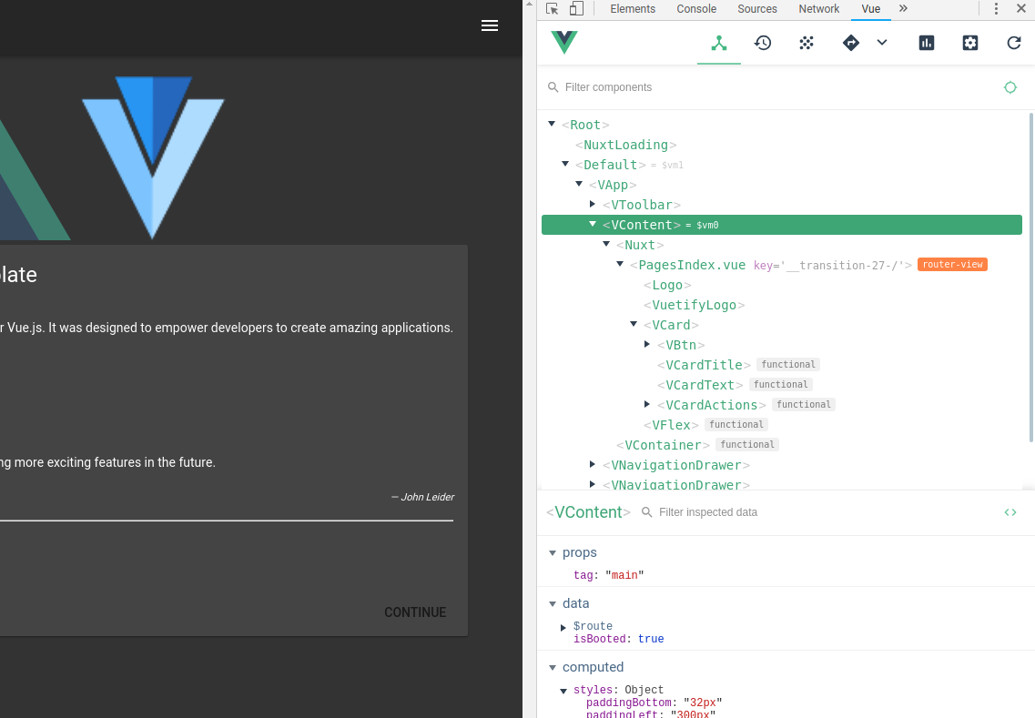1035x718 pixels.
Task: Switch to the Console tab
Action: pyautogui.click(x=696, y=8)
